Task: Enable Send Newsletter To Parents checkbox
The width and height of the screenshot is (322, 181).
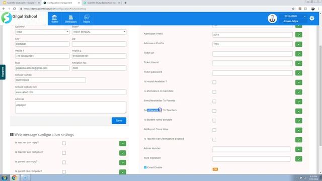Action: tap(214, 102)
